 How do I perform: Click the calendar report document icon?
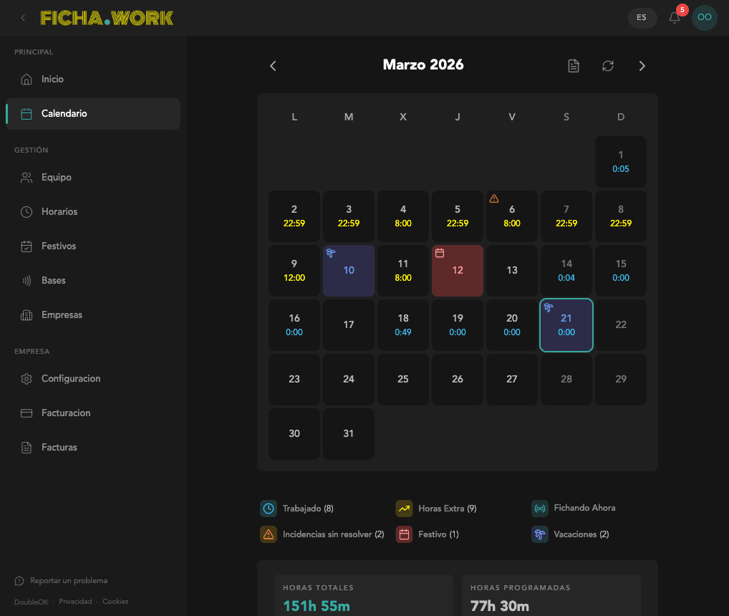(x=573, y=66)
